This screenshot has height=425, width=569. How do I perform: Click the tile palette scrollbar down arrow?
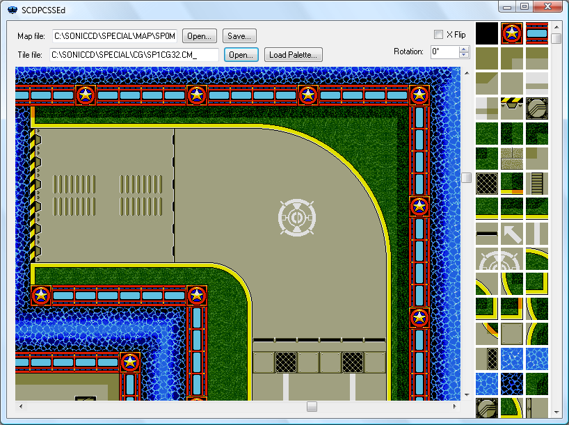pyautogui.click(x=556, y=412)
